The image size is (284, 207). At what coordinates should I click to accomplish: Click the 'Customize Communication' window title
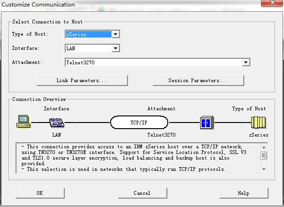(x=38, y=5)
